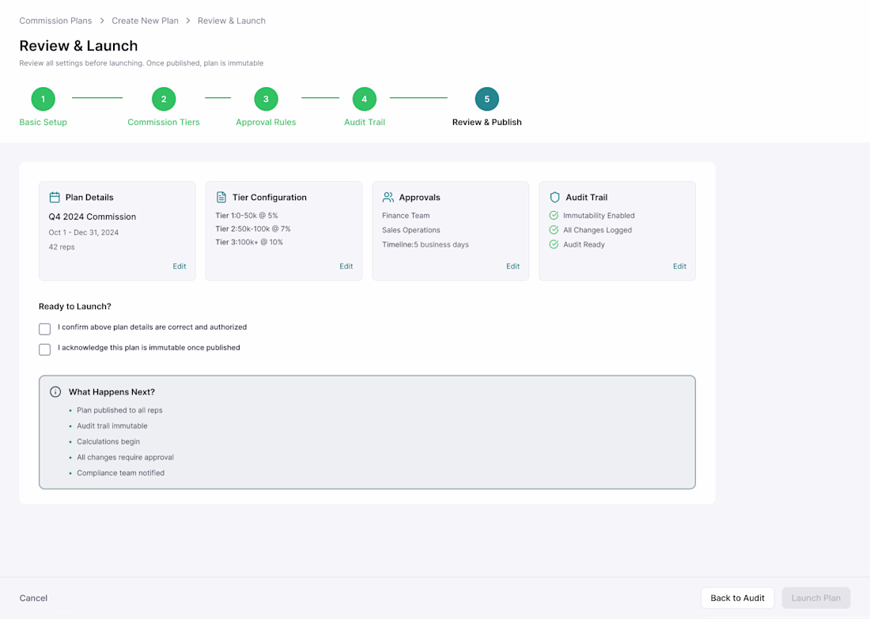Edit the Plan Details card

point(180,266)
